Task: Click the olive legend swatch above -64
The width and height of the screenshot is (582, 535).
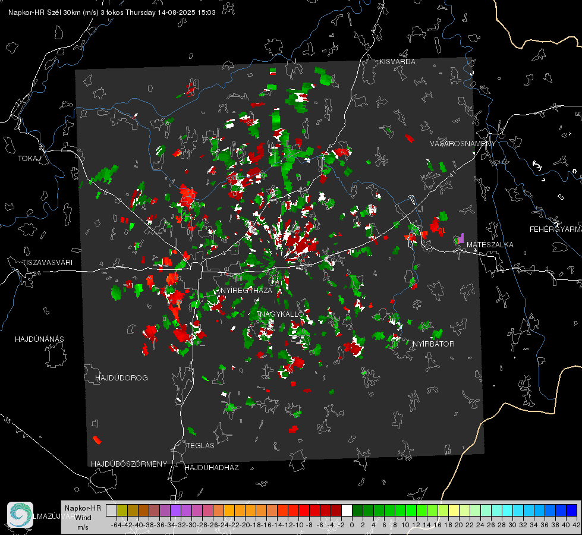Action: (122, 510)
